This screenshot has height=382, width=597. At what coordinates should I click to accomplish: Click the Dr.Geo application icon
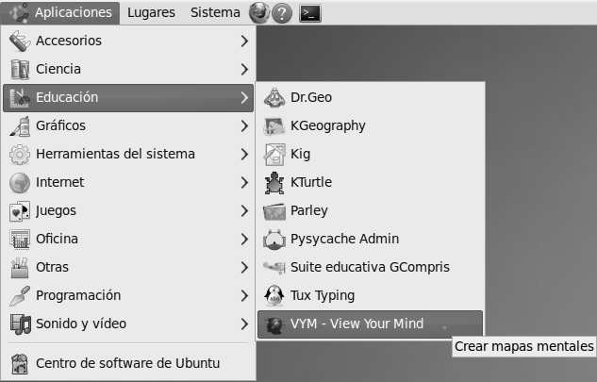[274, 97]
